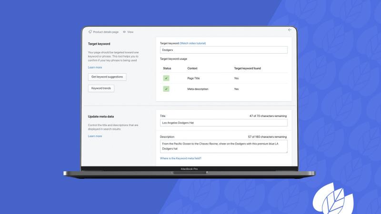This screenshot has width=381, height=214.
Task: Click the Target keyword usage label
Action: [x=173, y=58]
